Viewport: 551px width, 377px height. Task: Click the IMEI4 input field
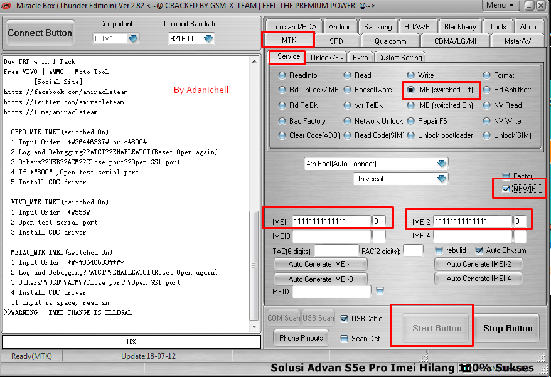point(473,236)
